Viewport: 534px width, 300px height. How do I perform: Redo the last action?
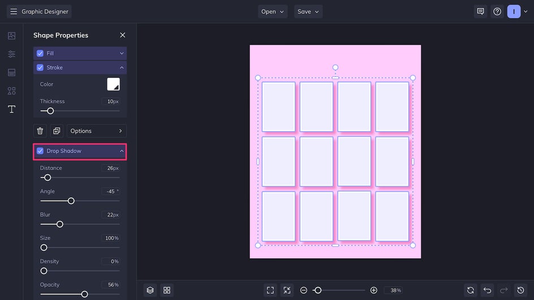(x=504, y=290)
